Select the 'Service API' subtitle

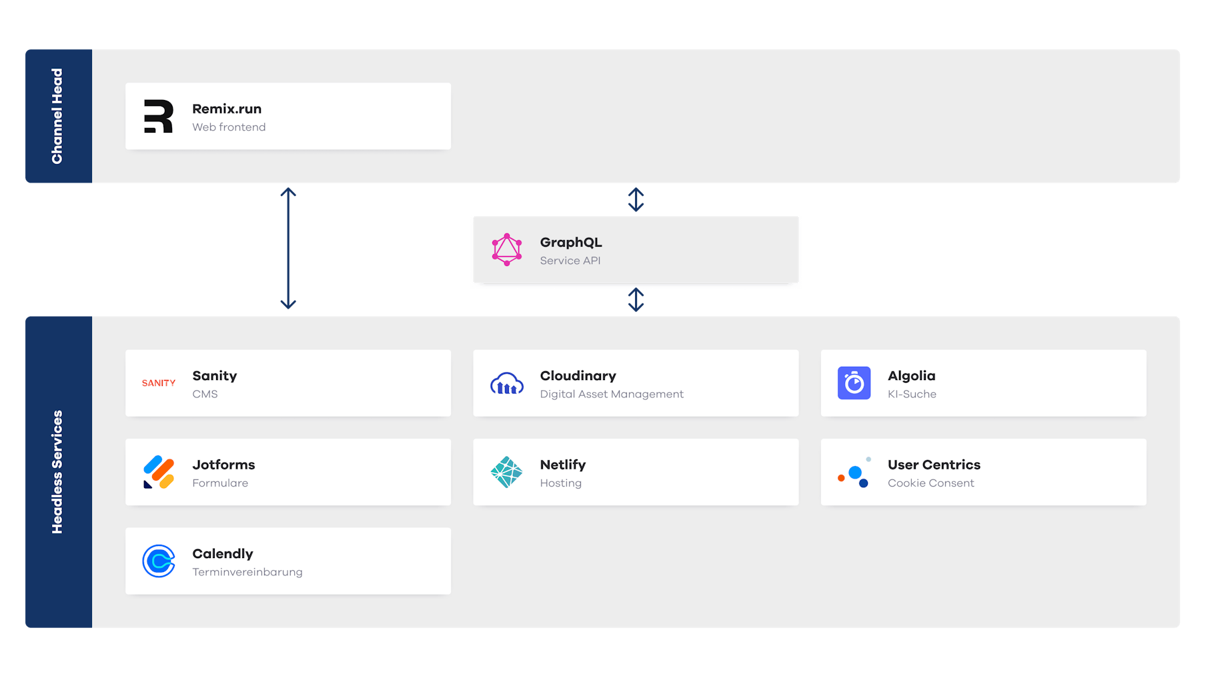[x=570, y=261]
